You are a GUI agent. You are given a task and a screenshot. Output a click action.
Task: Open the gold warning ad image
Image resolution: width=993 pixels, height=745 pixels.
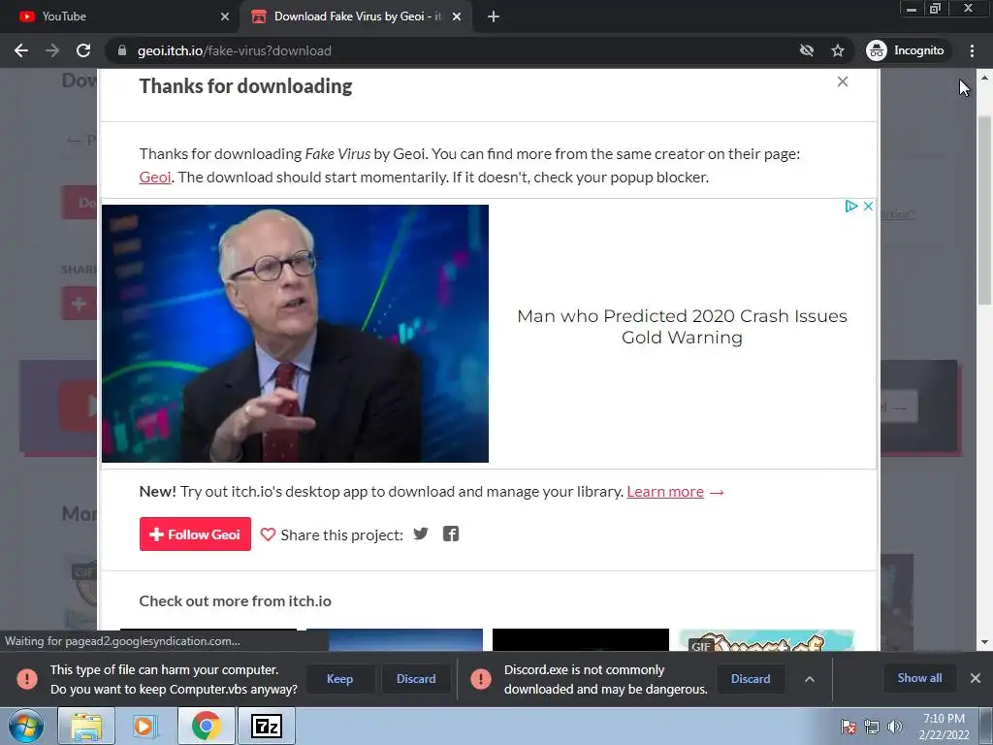pyautogui.click(x=295, y=334)
